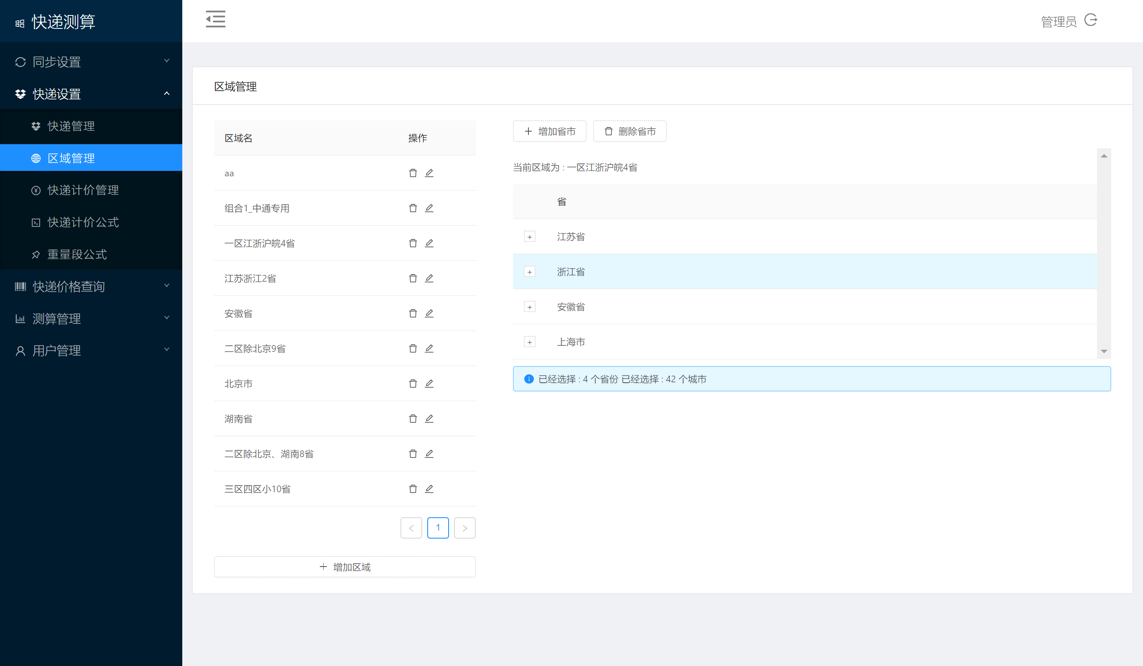The width and height of the screenshot is (1143, 666).
Task: Select the 江苏浙江2省 region name
Action: pyautogui.click(x=250, y=278)
